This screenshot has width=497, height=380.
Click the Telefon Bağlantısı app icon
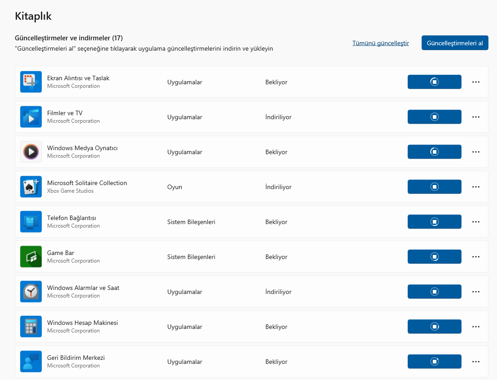tap(31, 222)
